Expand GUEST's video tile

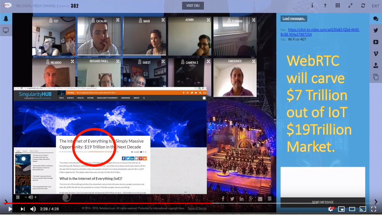163,61
